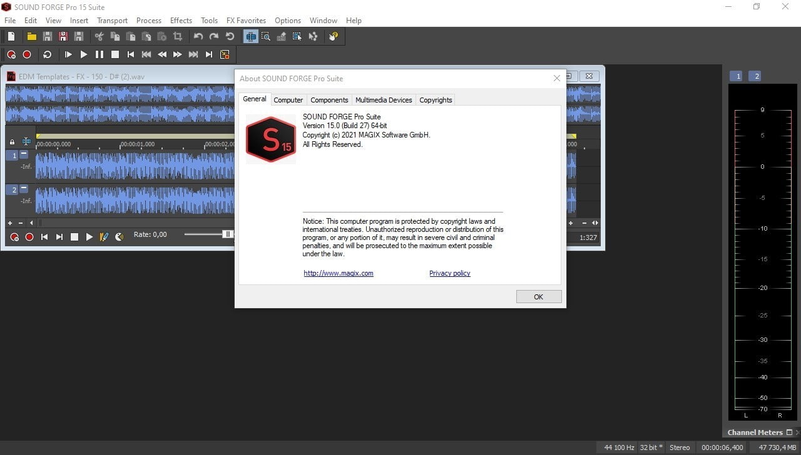The image size is (801, 455).
Task: Open a file with the folder icon
Action: [x=31, y=37]
